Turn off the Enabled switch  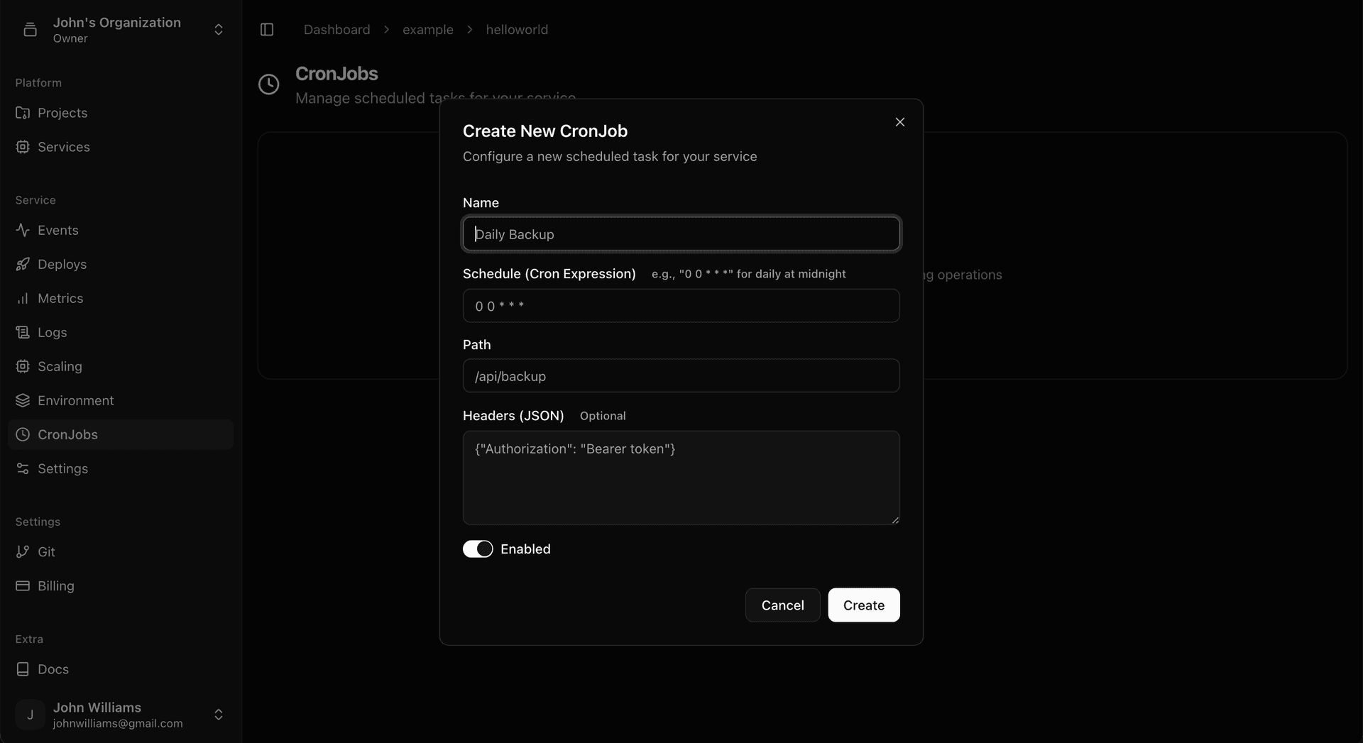[x=478, y=549]
